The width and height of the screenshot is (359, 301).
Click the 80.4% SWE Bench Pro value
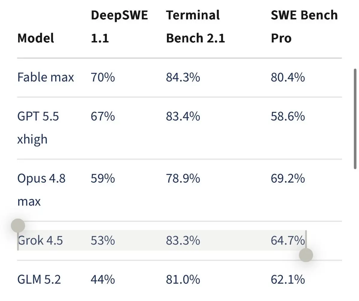tap(288, 77)
